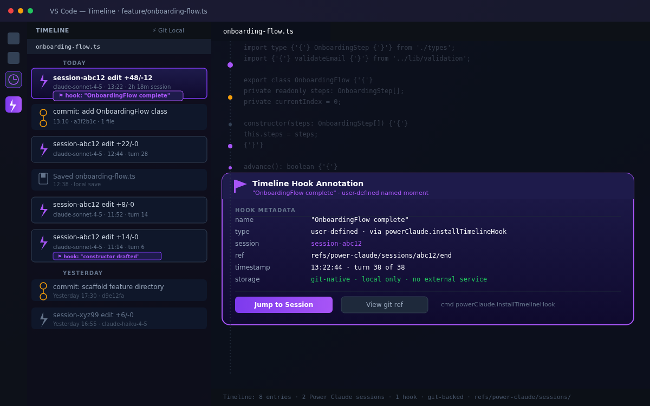Click commit icon for scaffold feature directory

[43, 291]
